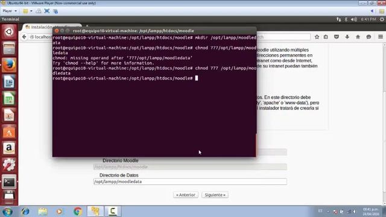Click the Siguiente button
This screenshot has height=217, width=386.
click(x=215, y=195)
